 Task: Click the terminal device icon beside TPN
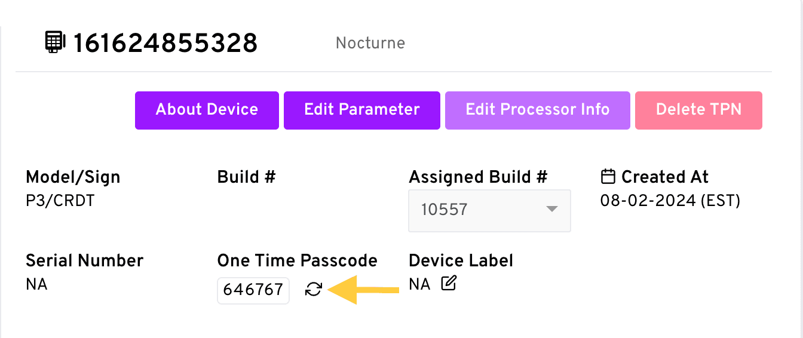[55, 42]
